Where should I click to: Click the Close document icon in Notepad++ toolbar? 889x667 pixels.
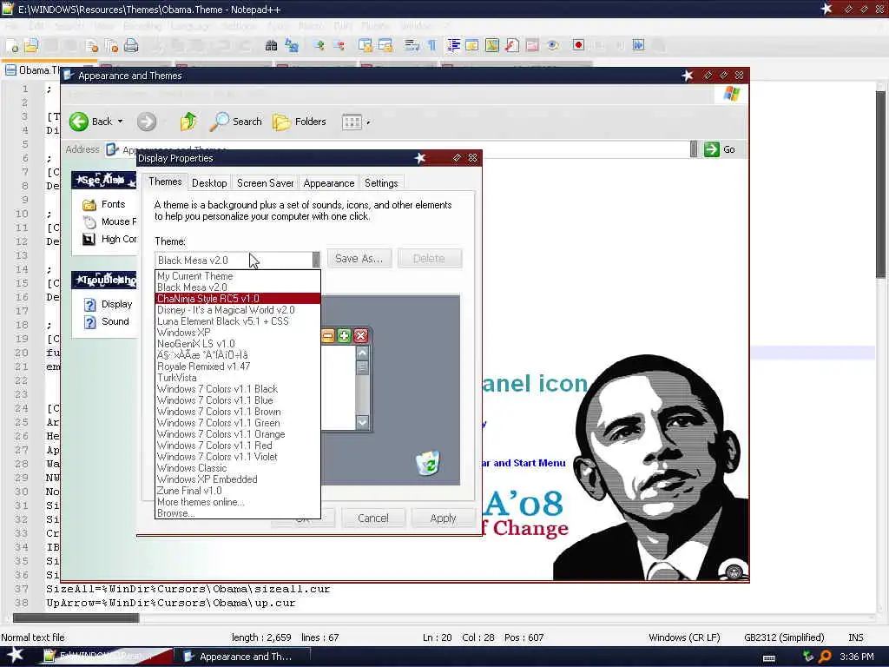[x=91, y=45]
